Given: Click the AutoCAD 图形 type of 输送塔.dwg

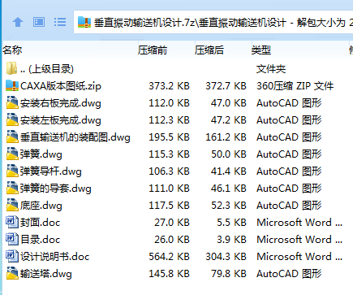Looking at the screenshot, I should [x=289, y=274].
